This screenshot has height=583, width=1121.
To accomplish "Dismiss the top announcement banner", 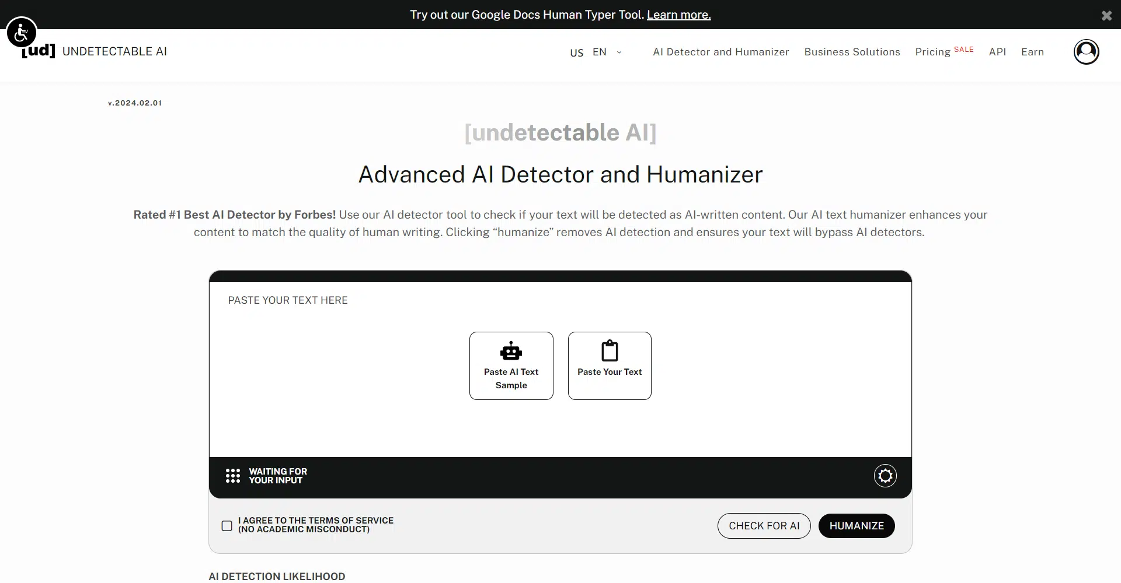I will point(1106,16).
